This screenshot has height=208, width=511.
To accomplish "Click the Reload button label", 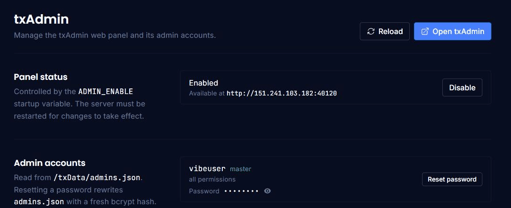I will (390, 31).
